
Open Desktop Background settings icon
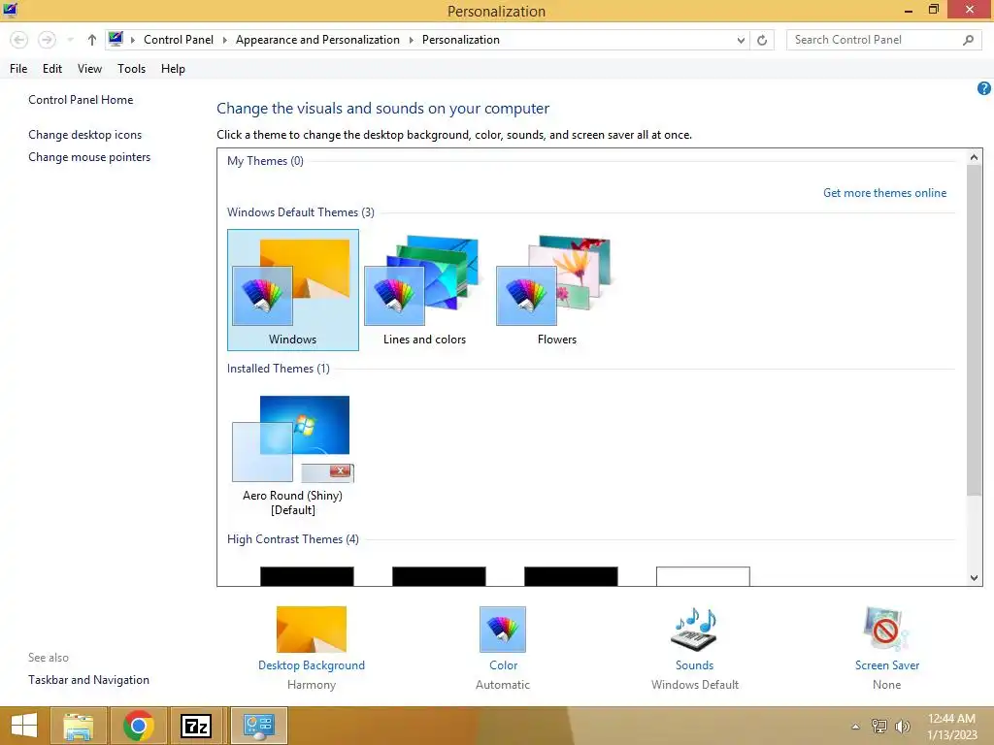312,629
